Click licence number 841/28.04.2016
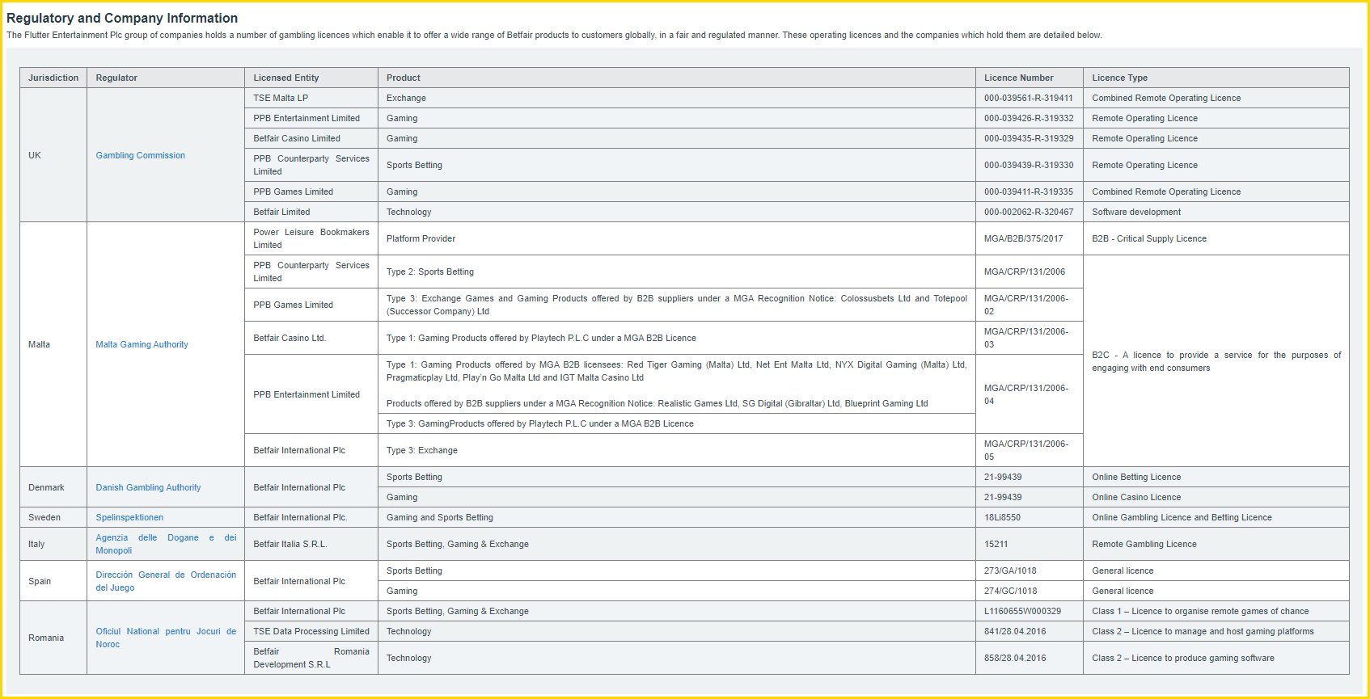The height and width of the screenshot is (699, 1370). [1015, 631]
